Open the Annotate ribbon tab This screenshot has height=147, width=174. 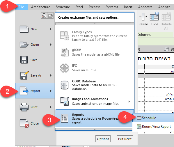click(145, 7)
